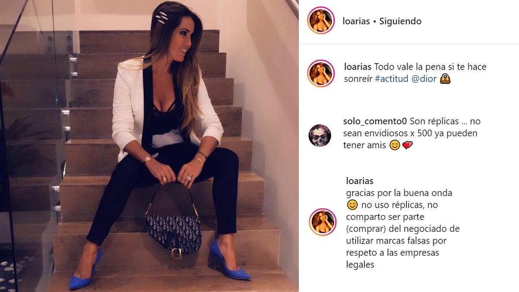519x292 pixels.
Task: Click the posted photo of woman on stairs
Action: [149, 146]
